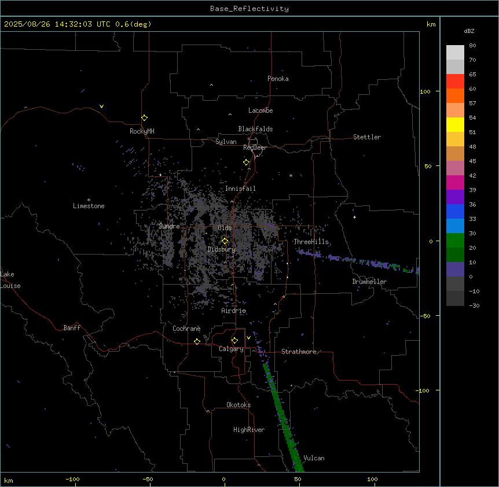499x487 pixels.
Task: Select the Banff label
Action: tap(72, 328)
